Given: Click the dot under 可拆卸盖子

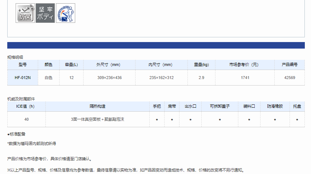Looking at the screenshot, I should (x=220, y=120).
